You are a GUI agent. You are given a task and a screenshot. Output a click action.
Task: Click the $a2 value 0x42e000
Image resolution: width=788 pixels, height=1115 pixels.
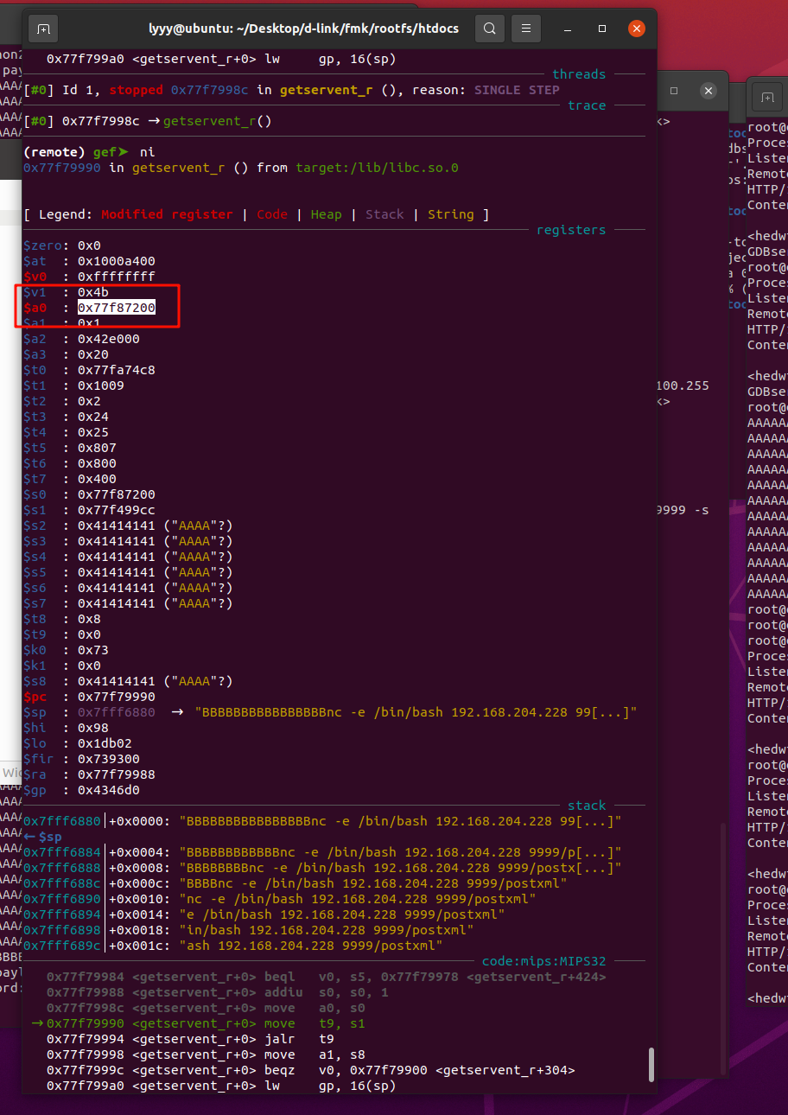109,339
